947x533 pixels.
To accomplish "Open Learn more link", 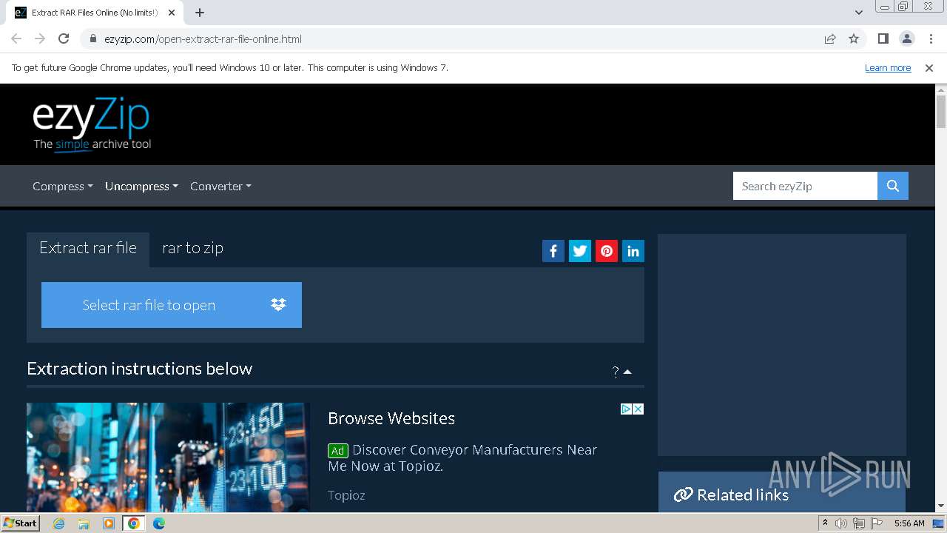I will point(888,67).
